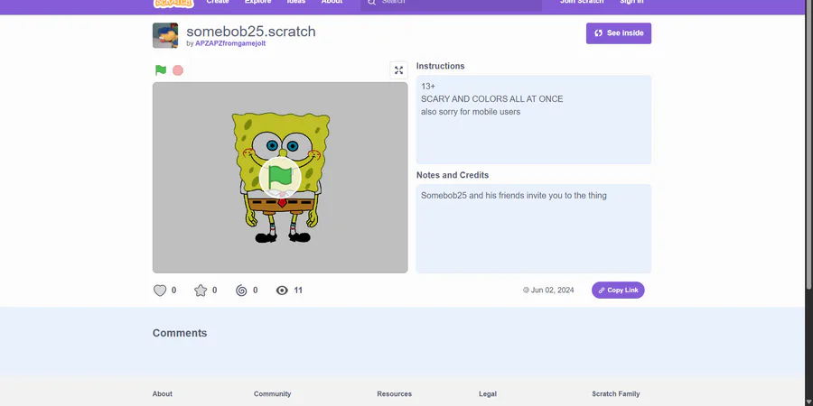Click the footer Legal heading
This screenshot has width=813, height=406.
click(x=488, y=393)
